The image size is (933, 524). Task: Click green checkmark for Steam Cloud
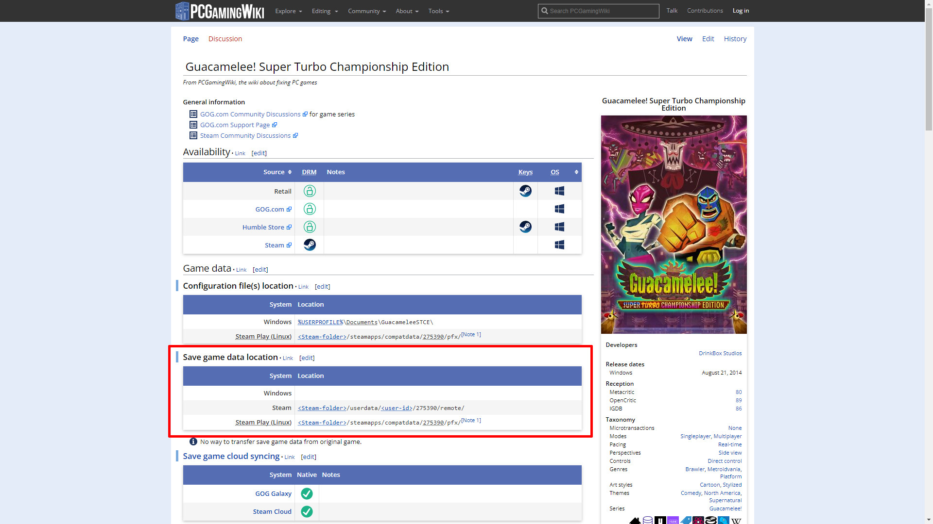pos(307,511)
